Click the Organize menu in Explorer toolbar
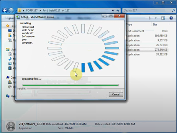Image resolution: width=177 pixels, height=133 pixels. 10,18
